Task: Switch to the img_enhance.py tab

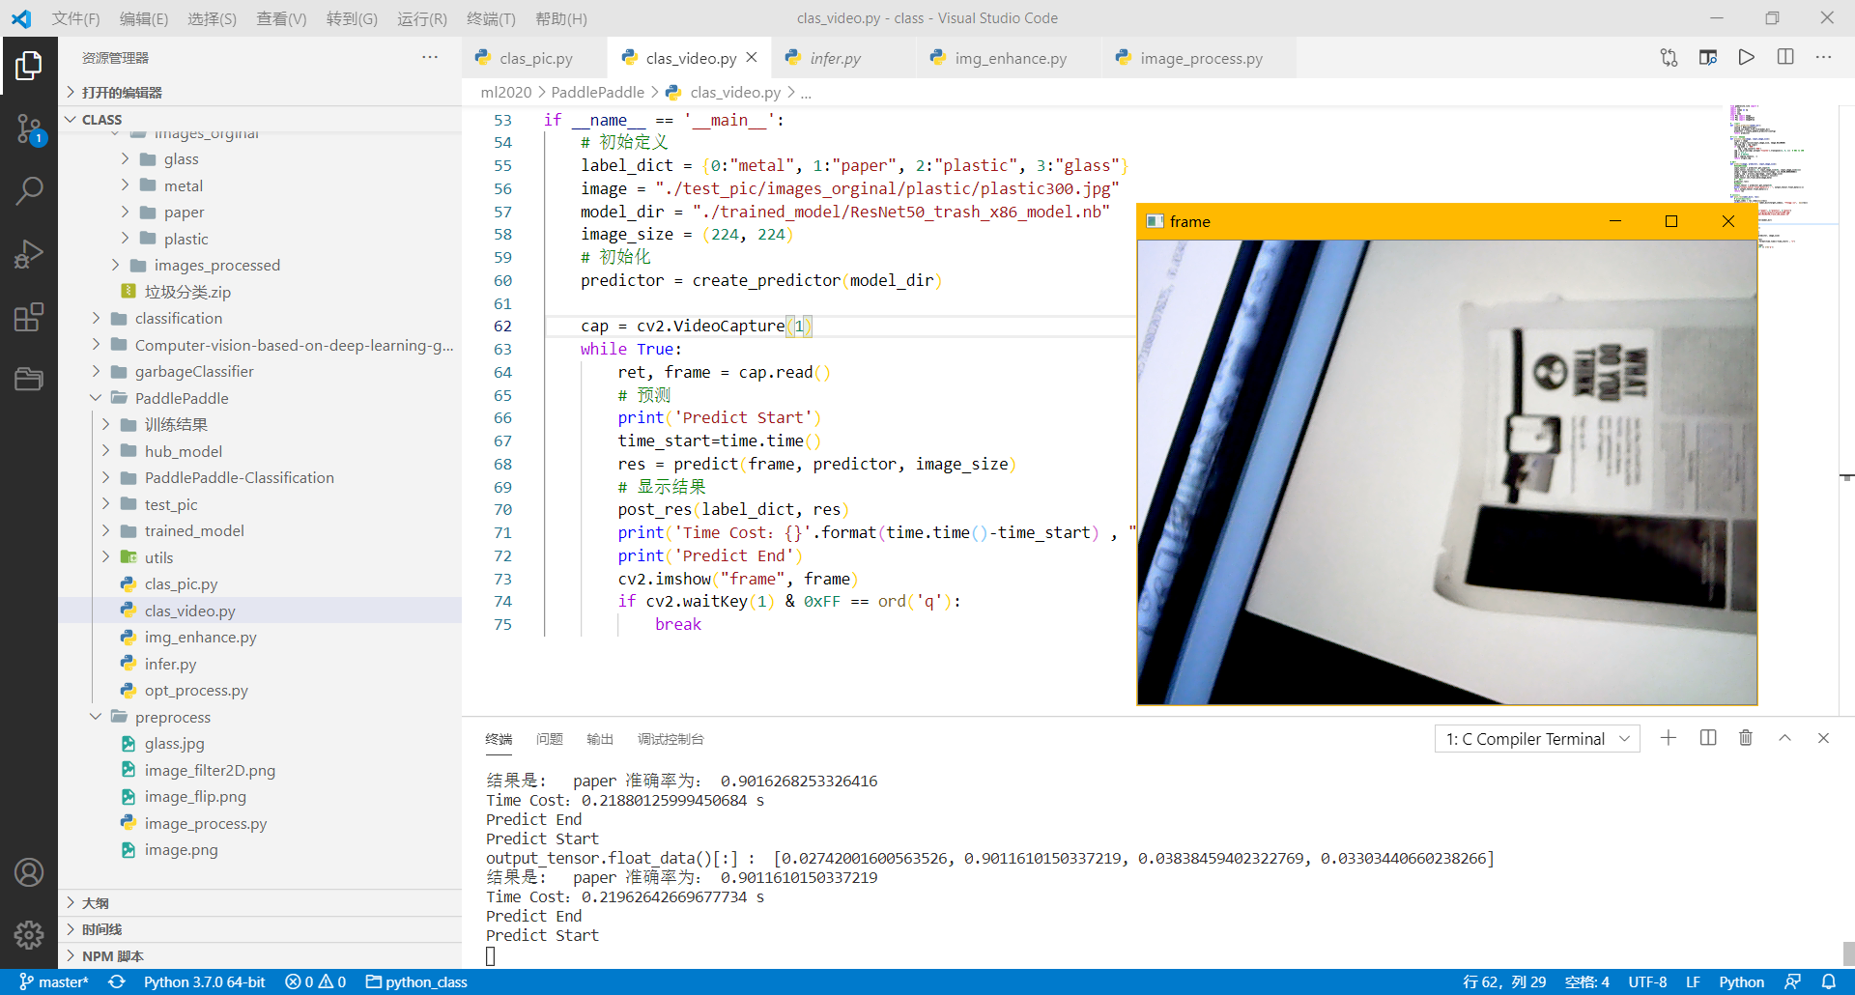Action: pyautogui.click(x=1010, y=58)
